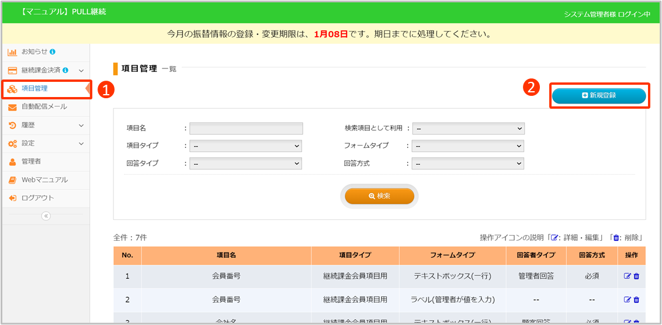Click the info icon beside お知らせ
Screen dimensions: 662x325
(x=53, y=52)
